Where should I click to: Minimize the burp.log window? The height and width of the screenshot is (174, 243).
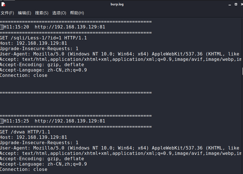coord(230,5)
